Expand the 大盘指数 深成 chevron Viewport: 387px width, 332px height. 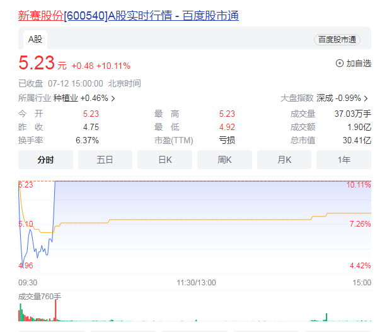366,98
